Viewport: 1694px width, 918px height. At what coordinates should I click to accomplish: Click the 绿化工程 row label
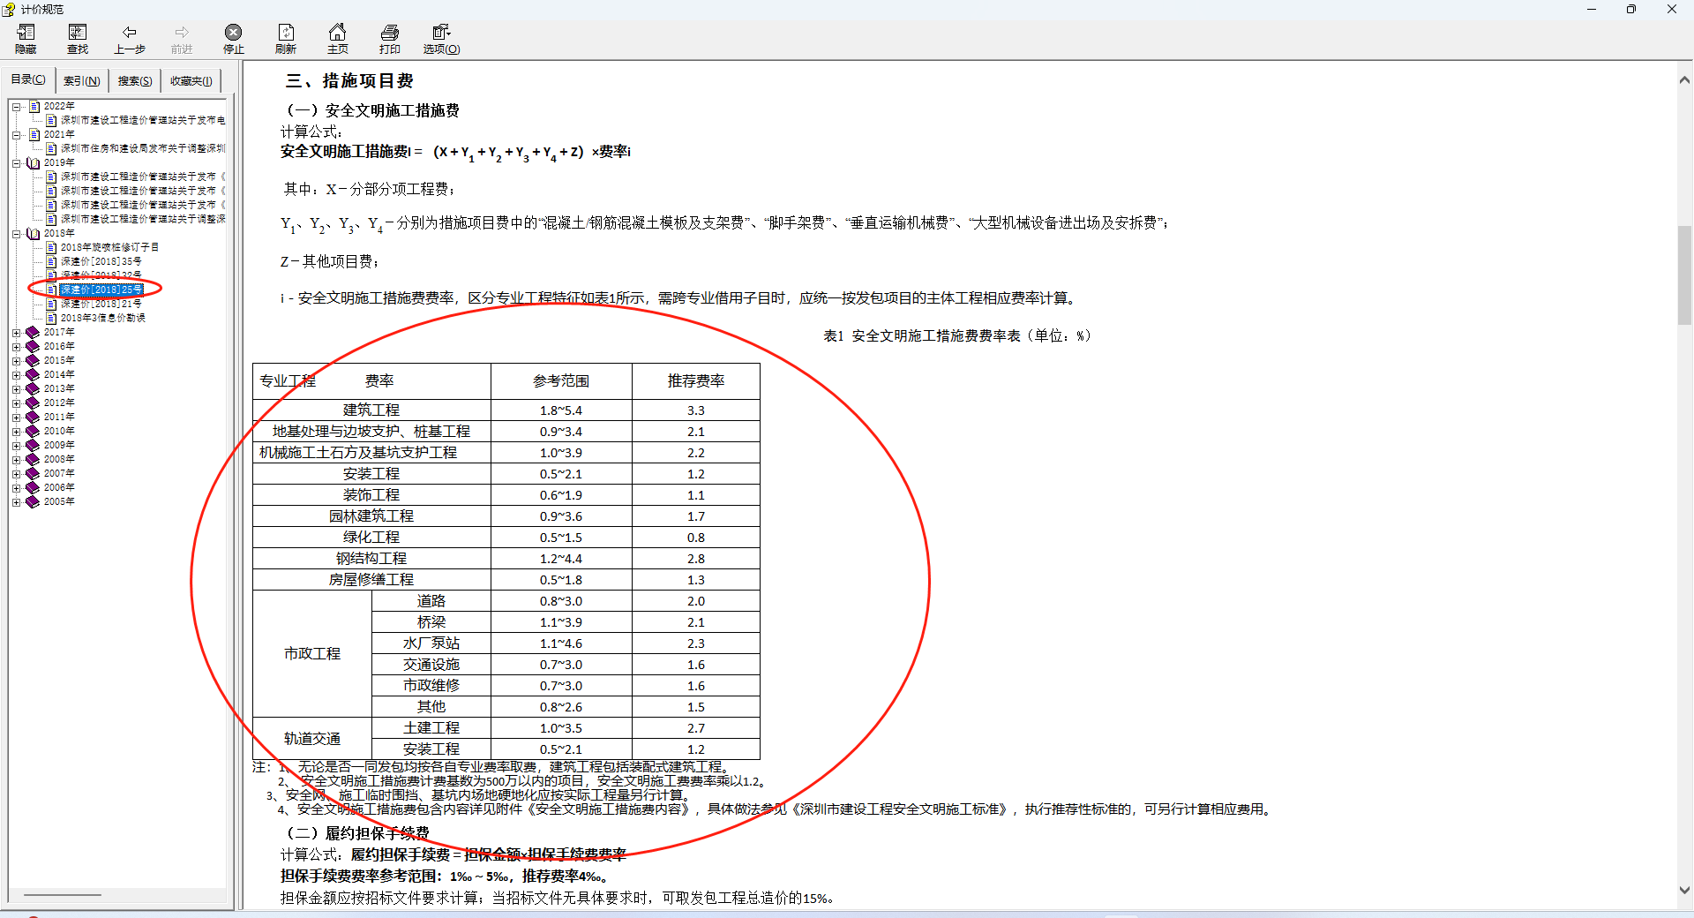(371, 538)
